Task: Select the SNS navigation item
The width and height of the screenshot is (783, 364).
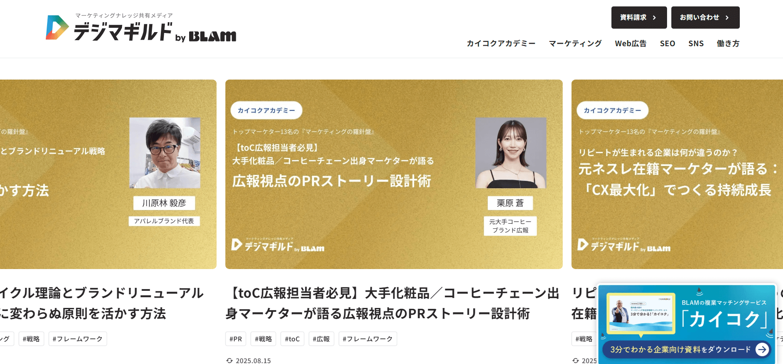Action: 696,43
